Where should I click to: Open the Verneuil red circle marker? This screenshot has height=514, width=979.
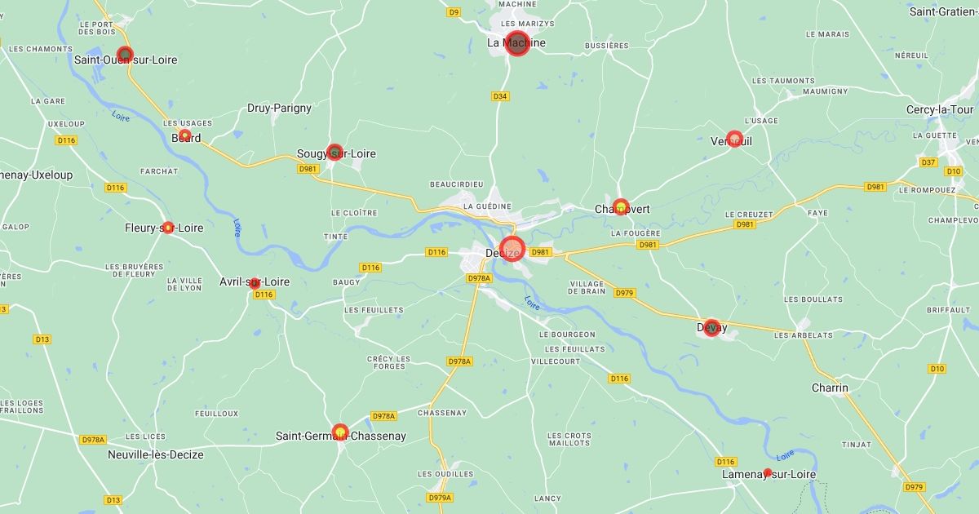click(734, 139)
